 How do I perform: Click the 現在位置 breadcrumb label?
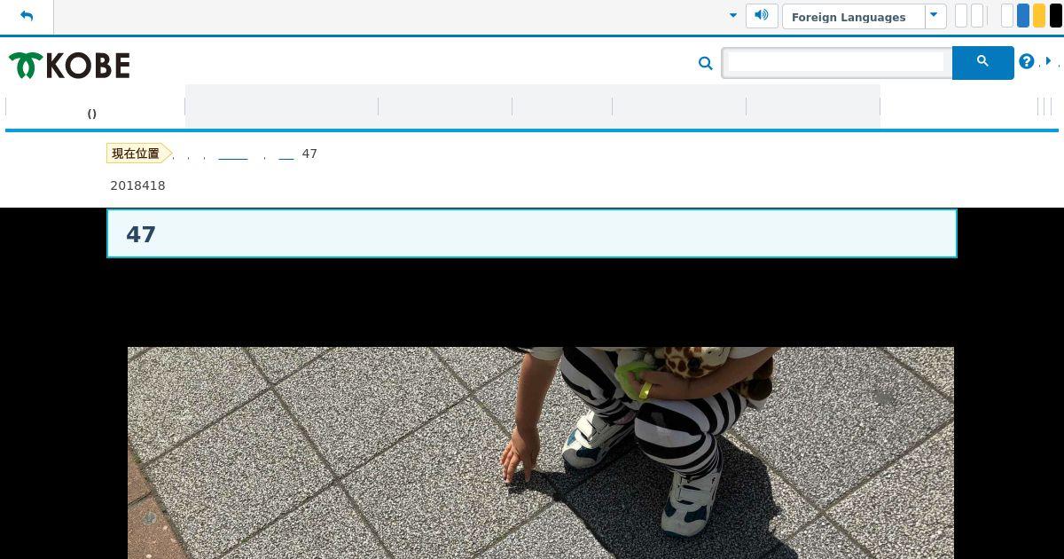coord(136,154)
